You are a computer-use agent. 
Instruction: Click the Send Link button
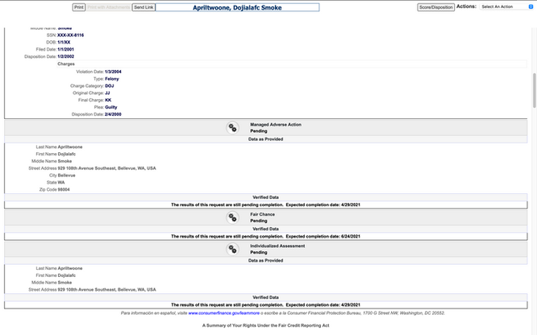coord(144,7)
